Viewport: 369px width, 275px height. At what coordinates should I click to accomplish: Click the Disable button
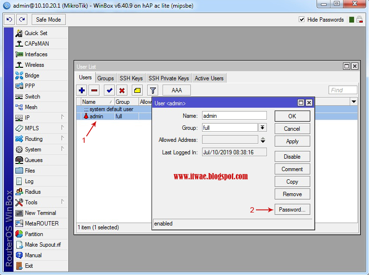tap(293, 157)
